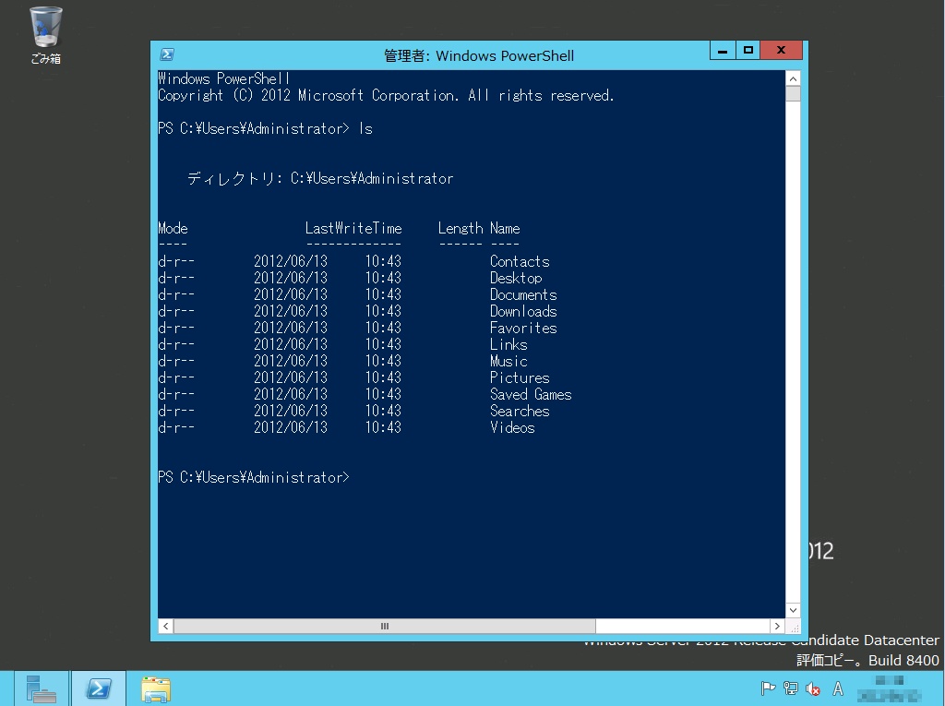Click the 'Music' directory name
Image resolution: width=945 pixels, height=706 pixels.
508,361
